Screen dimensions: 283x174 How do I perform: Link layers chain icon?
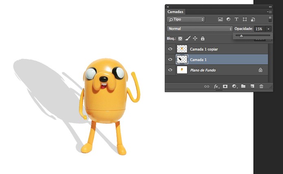point(207,86)
